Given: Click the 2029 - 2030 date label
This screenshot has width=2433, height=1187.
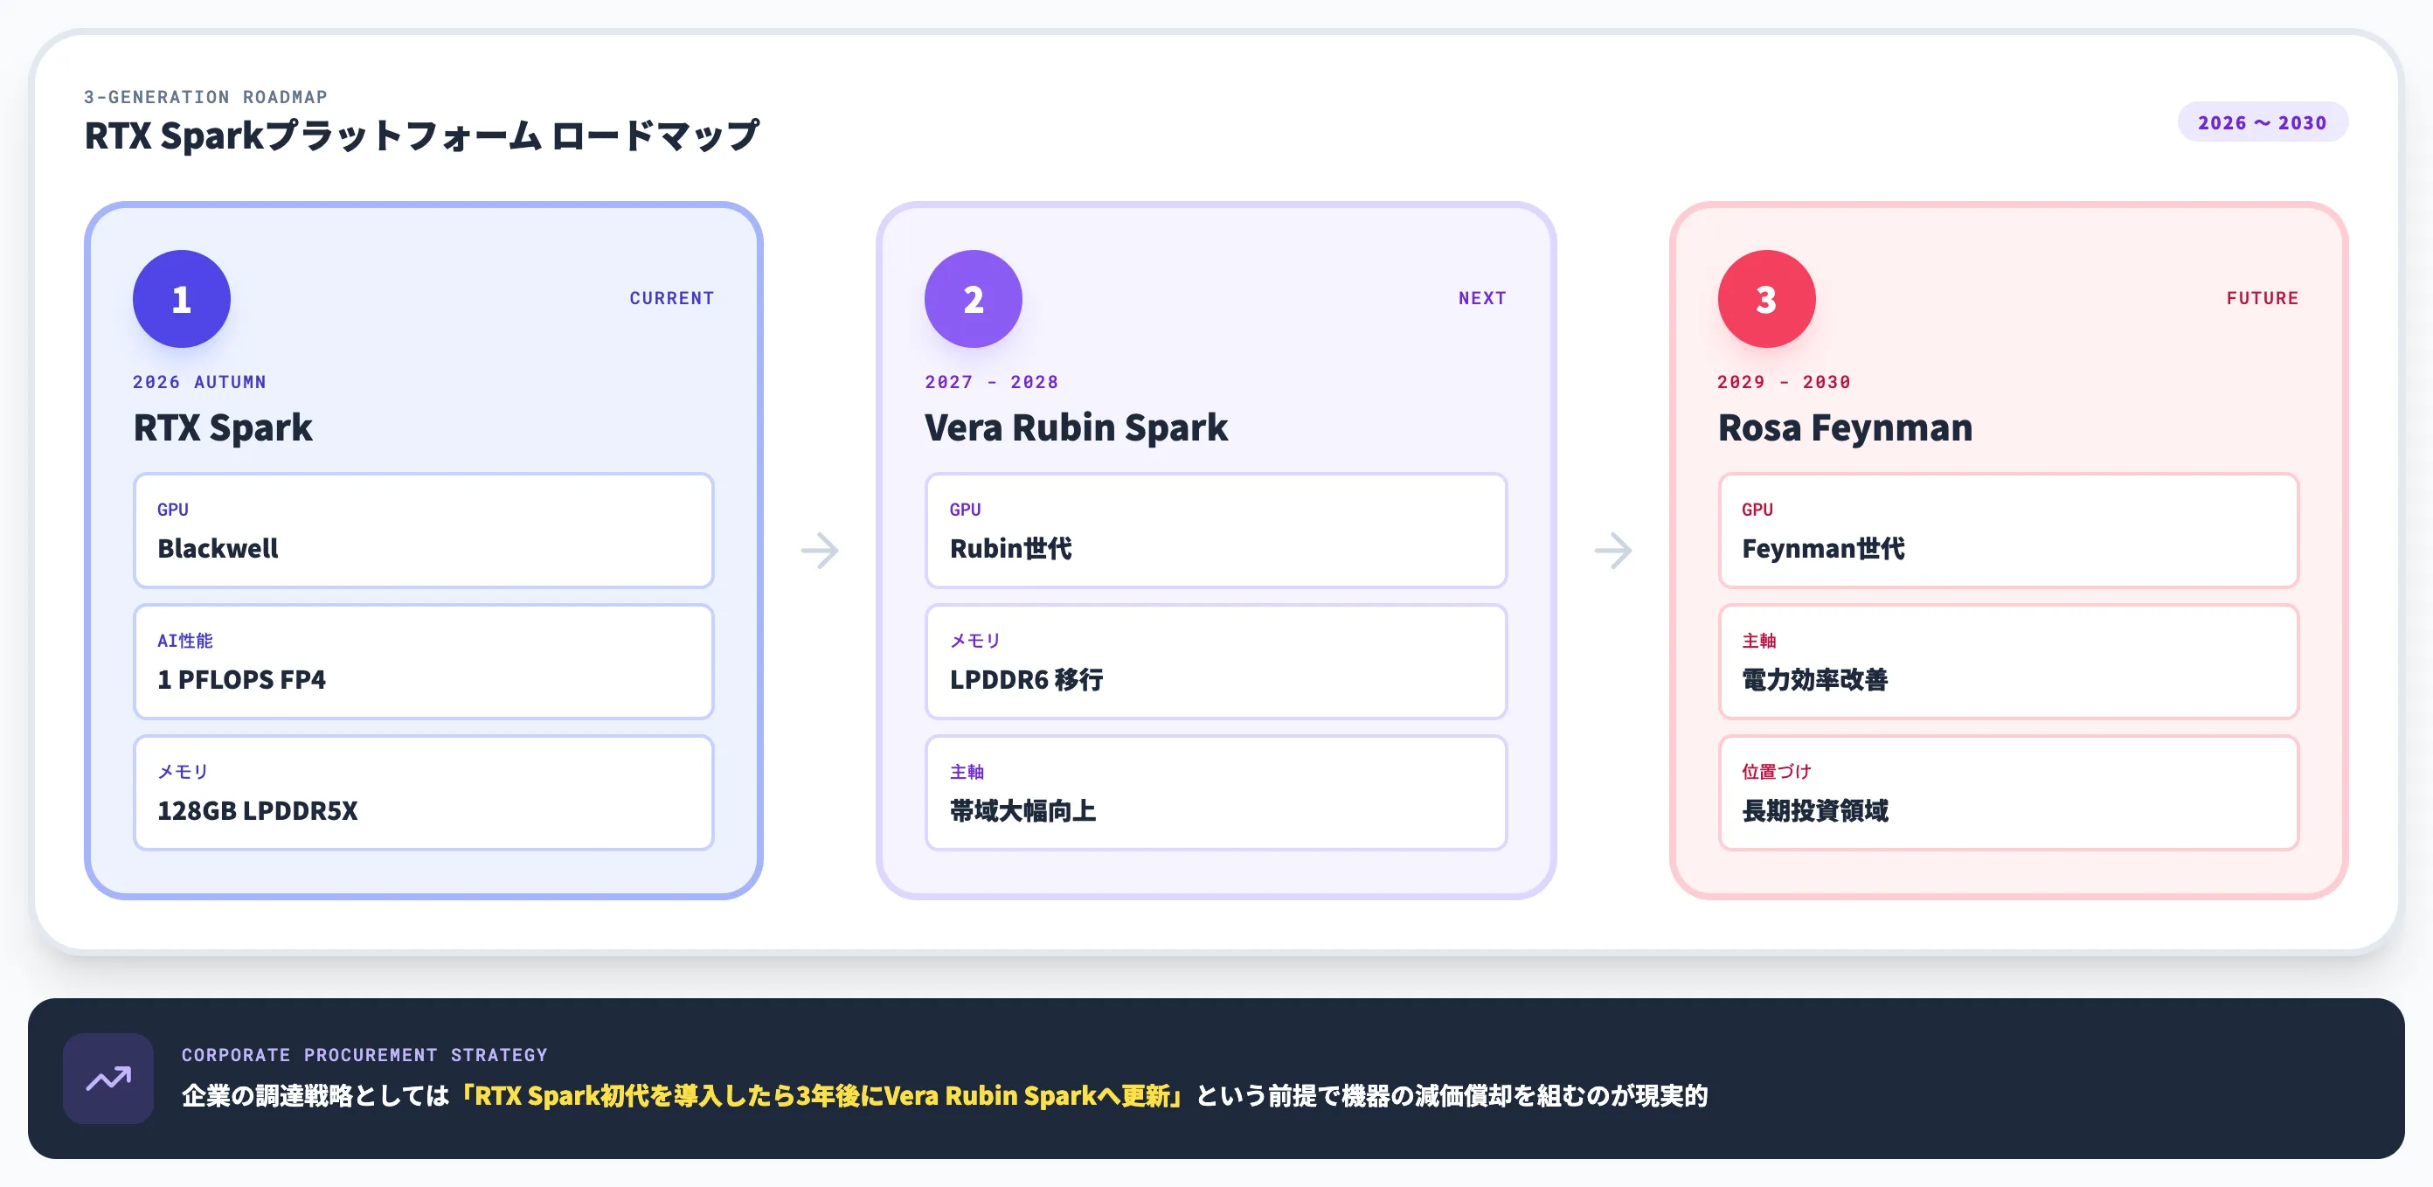Looking at the screenshot, I should pyautogui.click(x=1783, y=383).
